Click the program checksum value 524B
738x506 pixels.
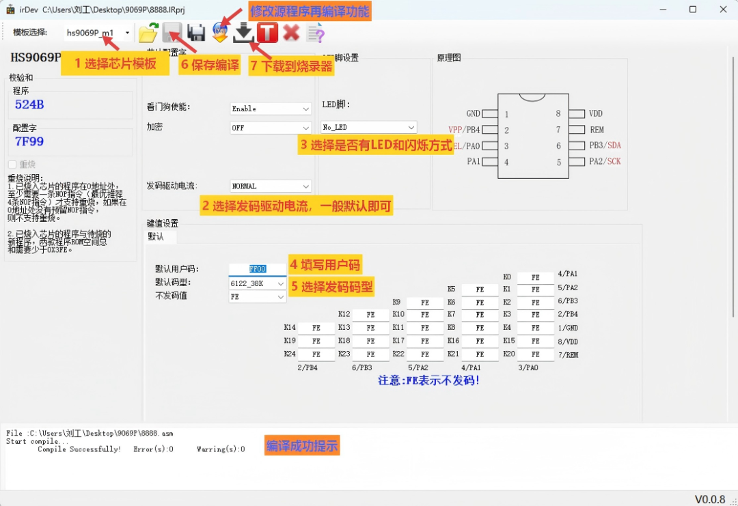point(29,104)
